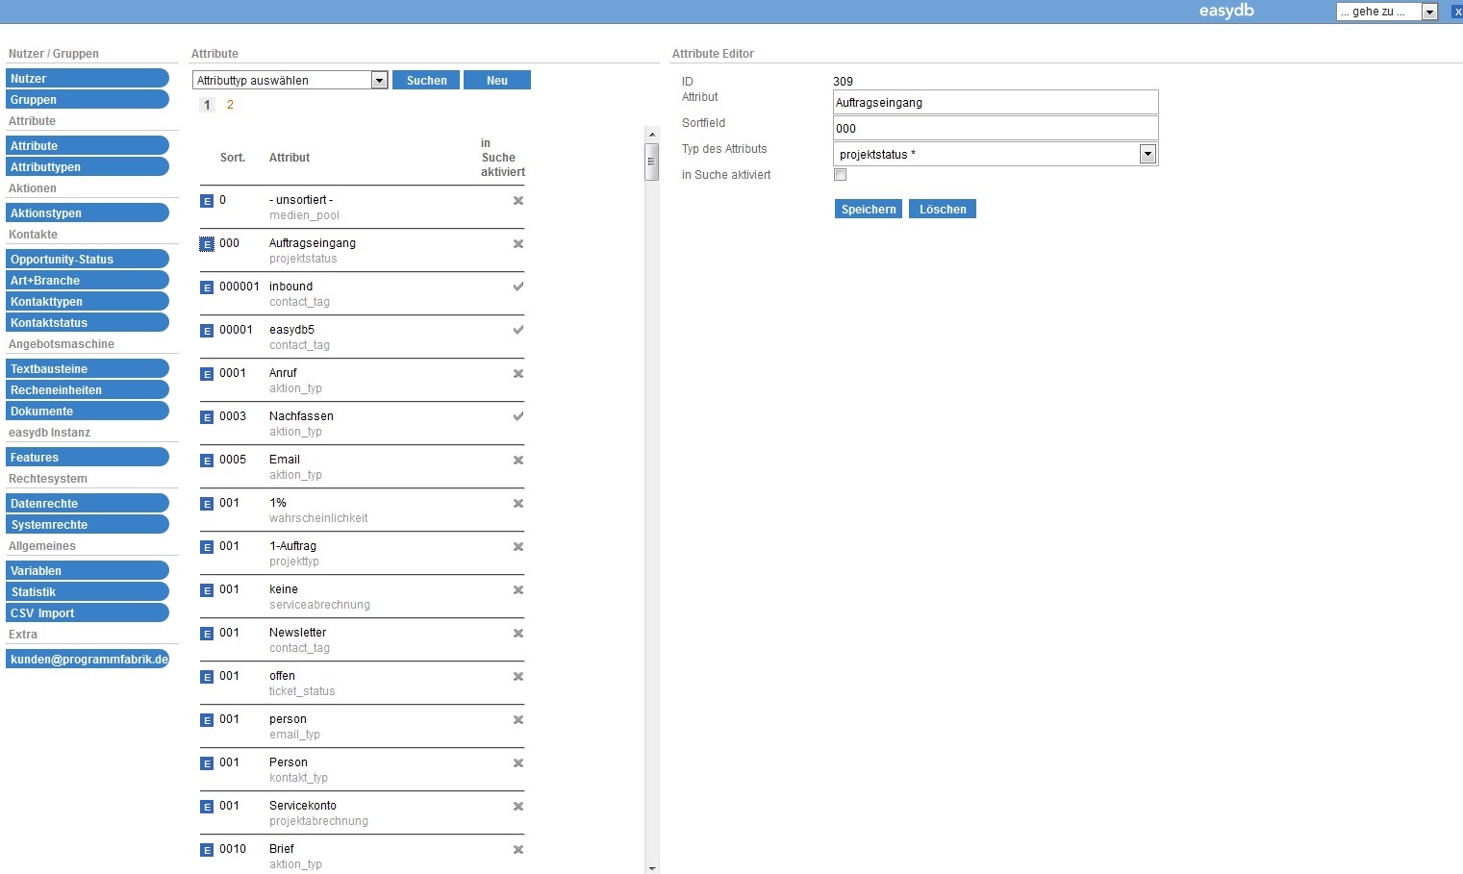This screenshot has height=874, width=1463.
Task: Close easydb admin with top-right X
Action: [x=1457, y=12]
